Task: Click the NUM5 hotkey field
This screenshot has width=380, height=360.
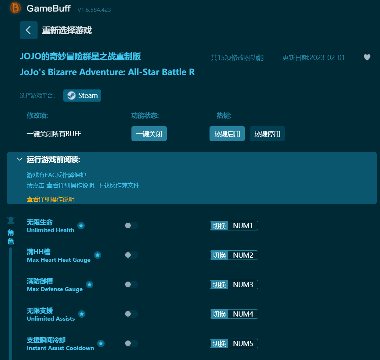Action: (x=243, y=343)
